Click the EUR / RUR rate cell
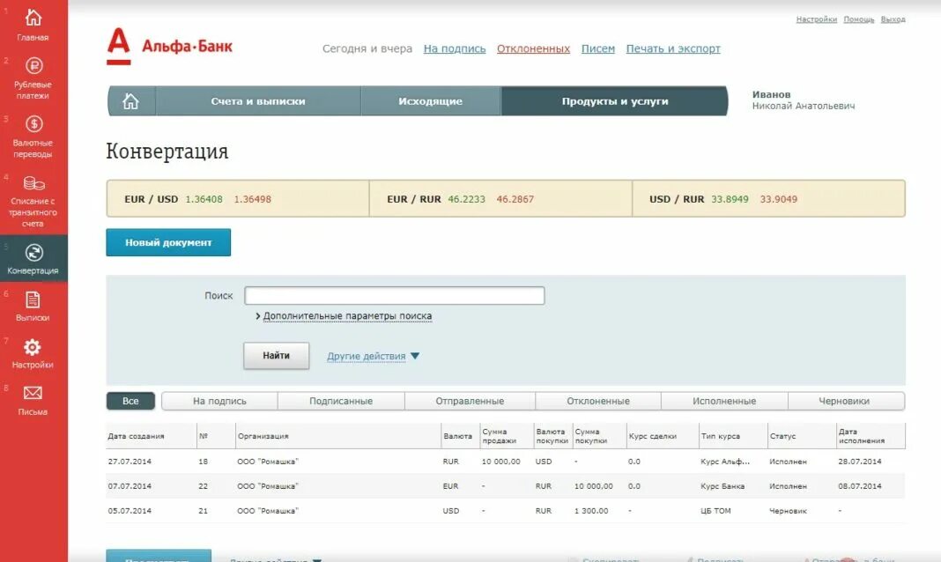 [500, 198]
